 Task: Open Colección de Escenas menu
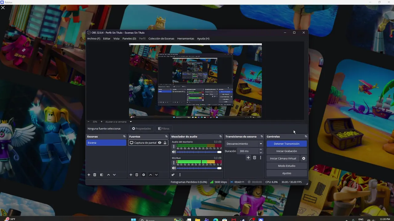[161, 39]
